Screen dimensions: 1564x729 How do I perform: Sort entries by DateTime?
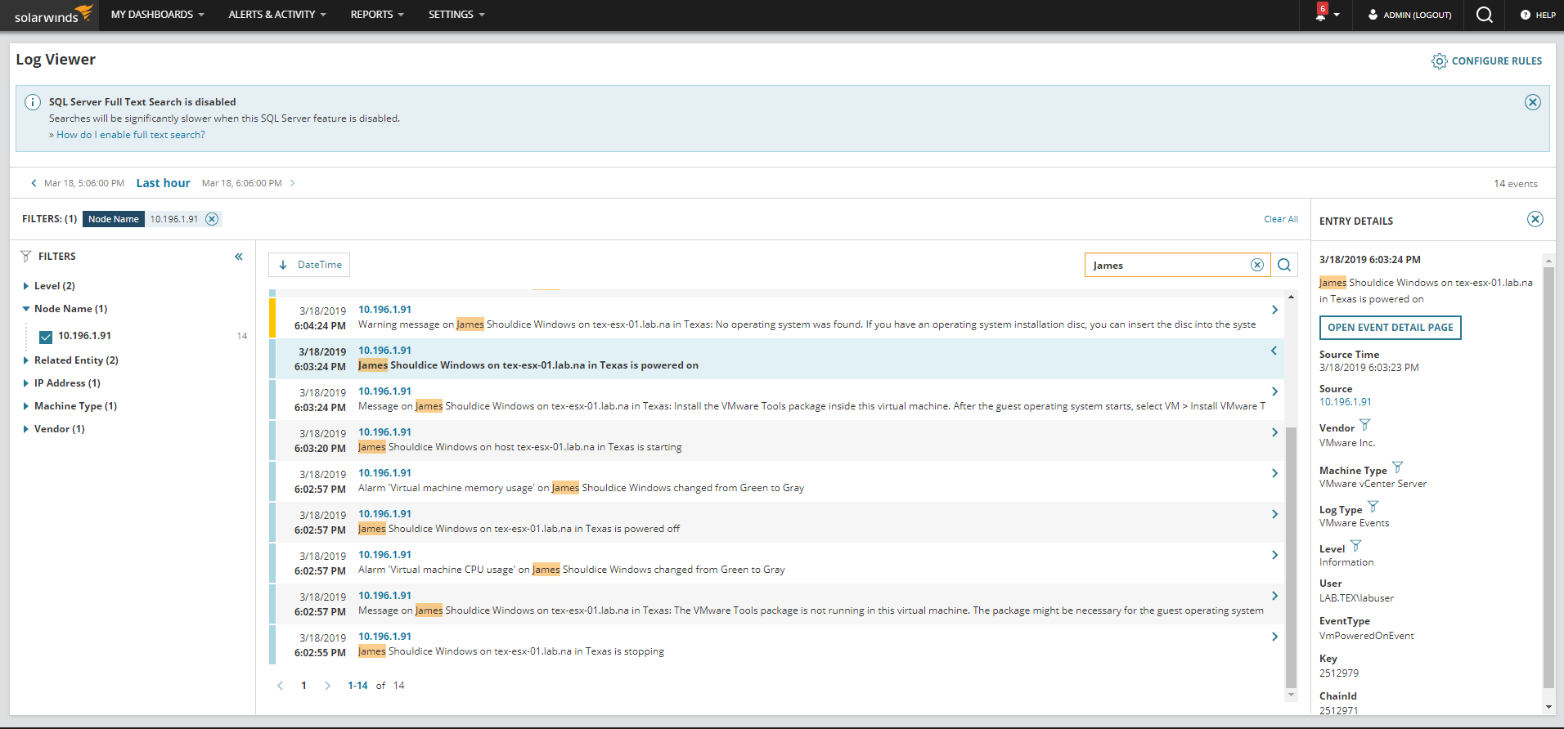pyautogui.click(x=309, y=265)
